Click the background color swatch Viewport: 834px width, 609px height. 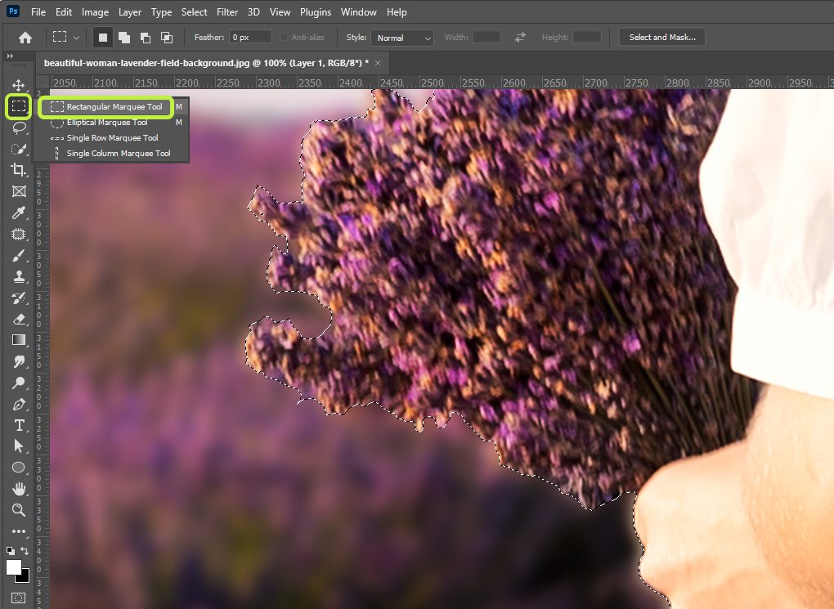pos(25,577)
